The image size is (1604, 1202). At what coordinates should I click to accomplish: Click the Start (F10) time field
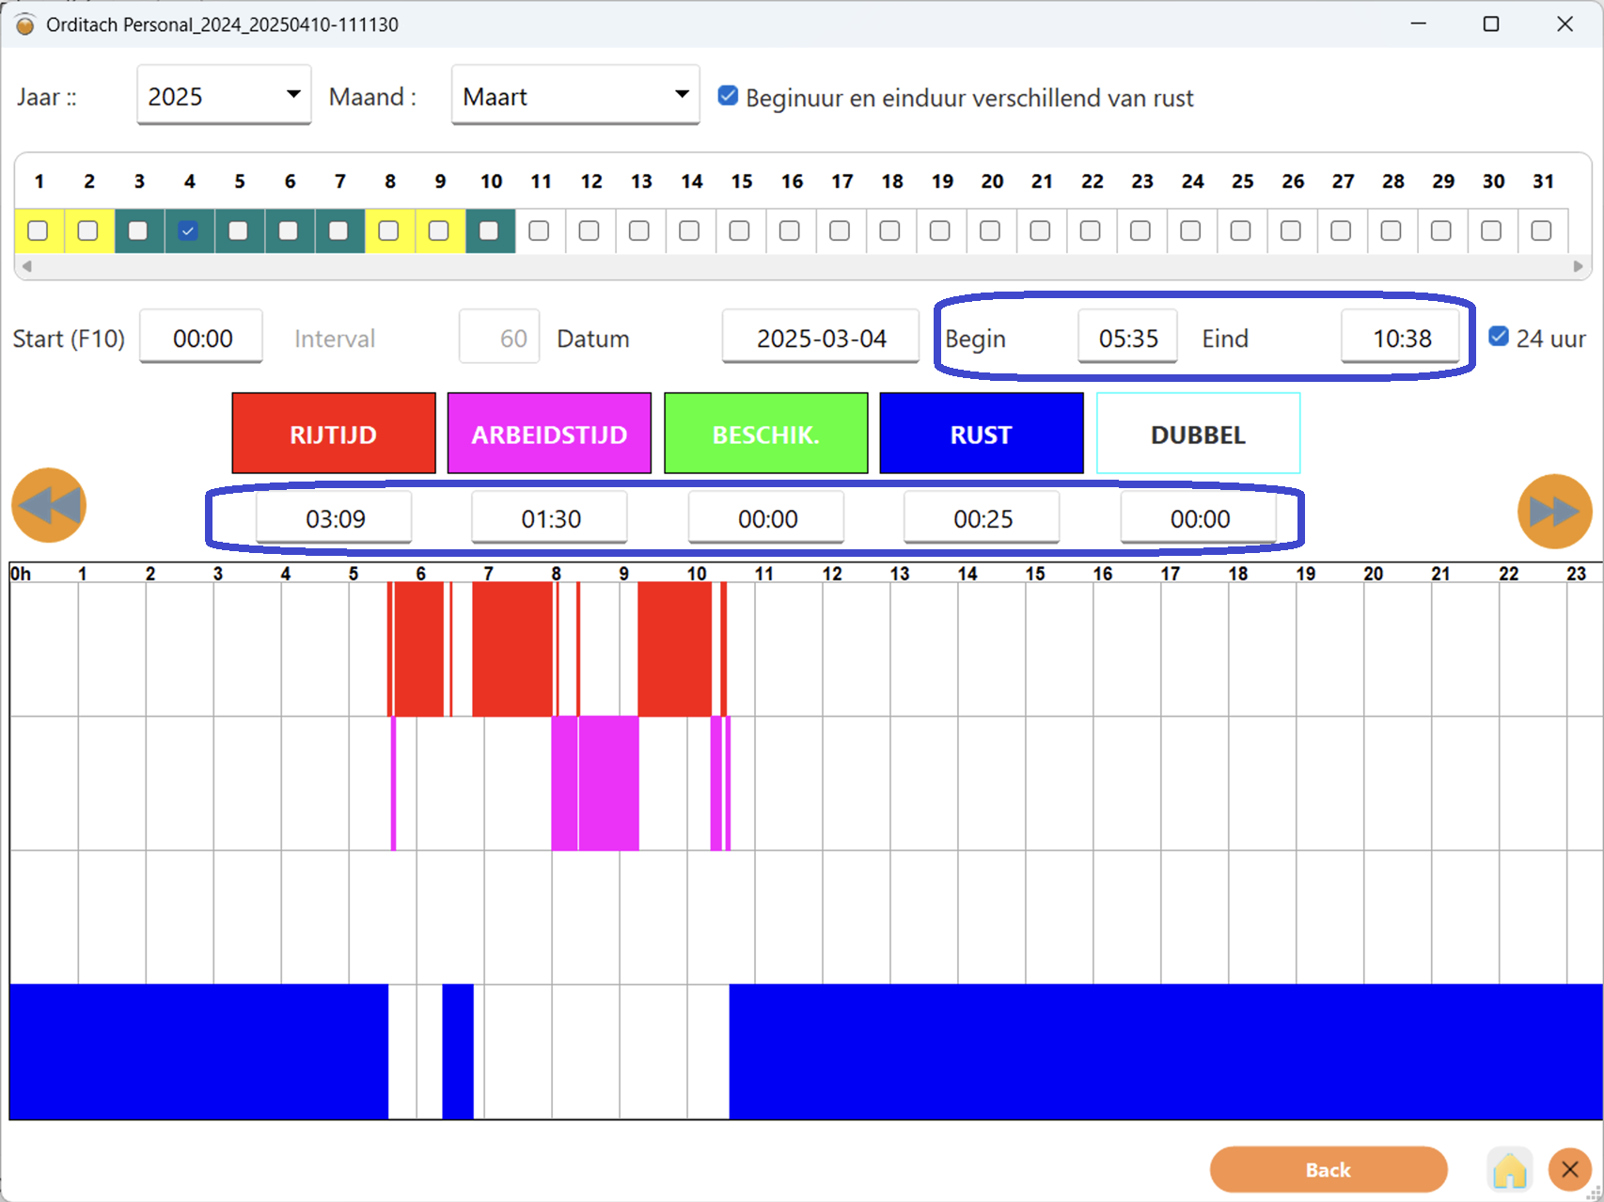[201, 338]
